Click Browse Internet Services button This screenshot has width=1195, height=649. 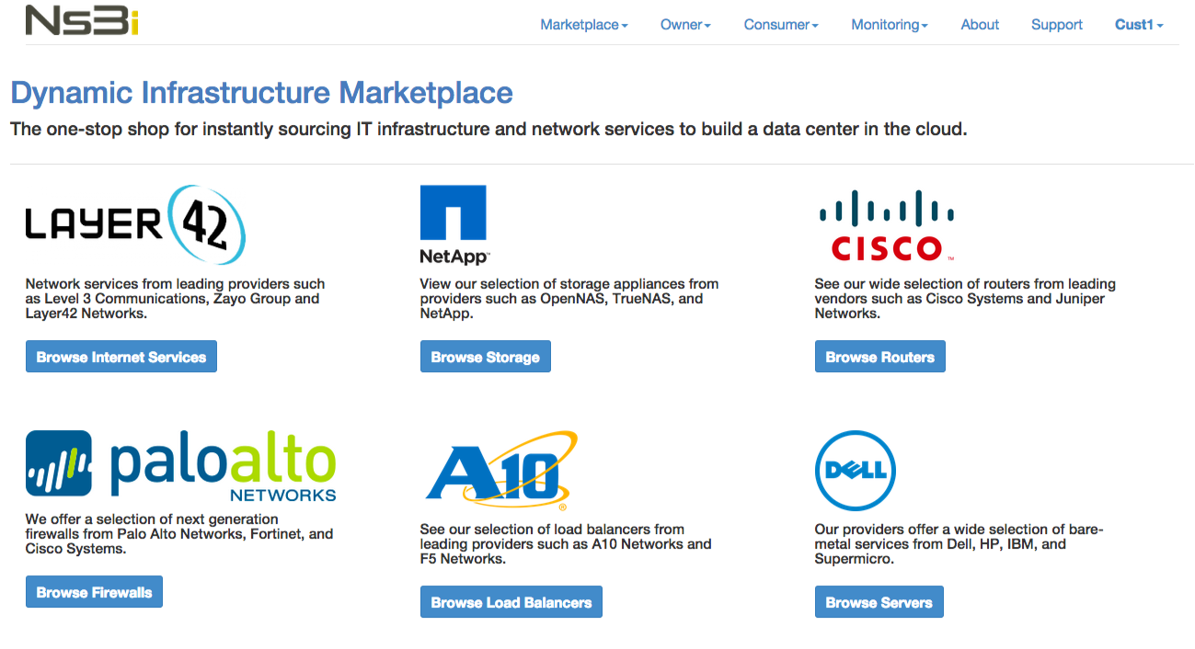121,357
